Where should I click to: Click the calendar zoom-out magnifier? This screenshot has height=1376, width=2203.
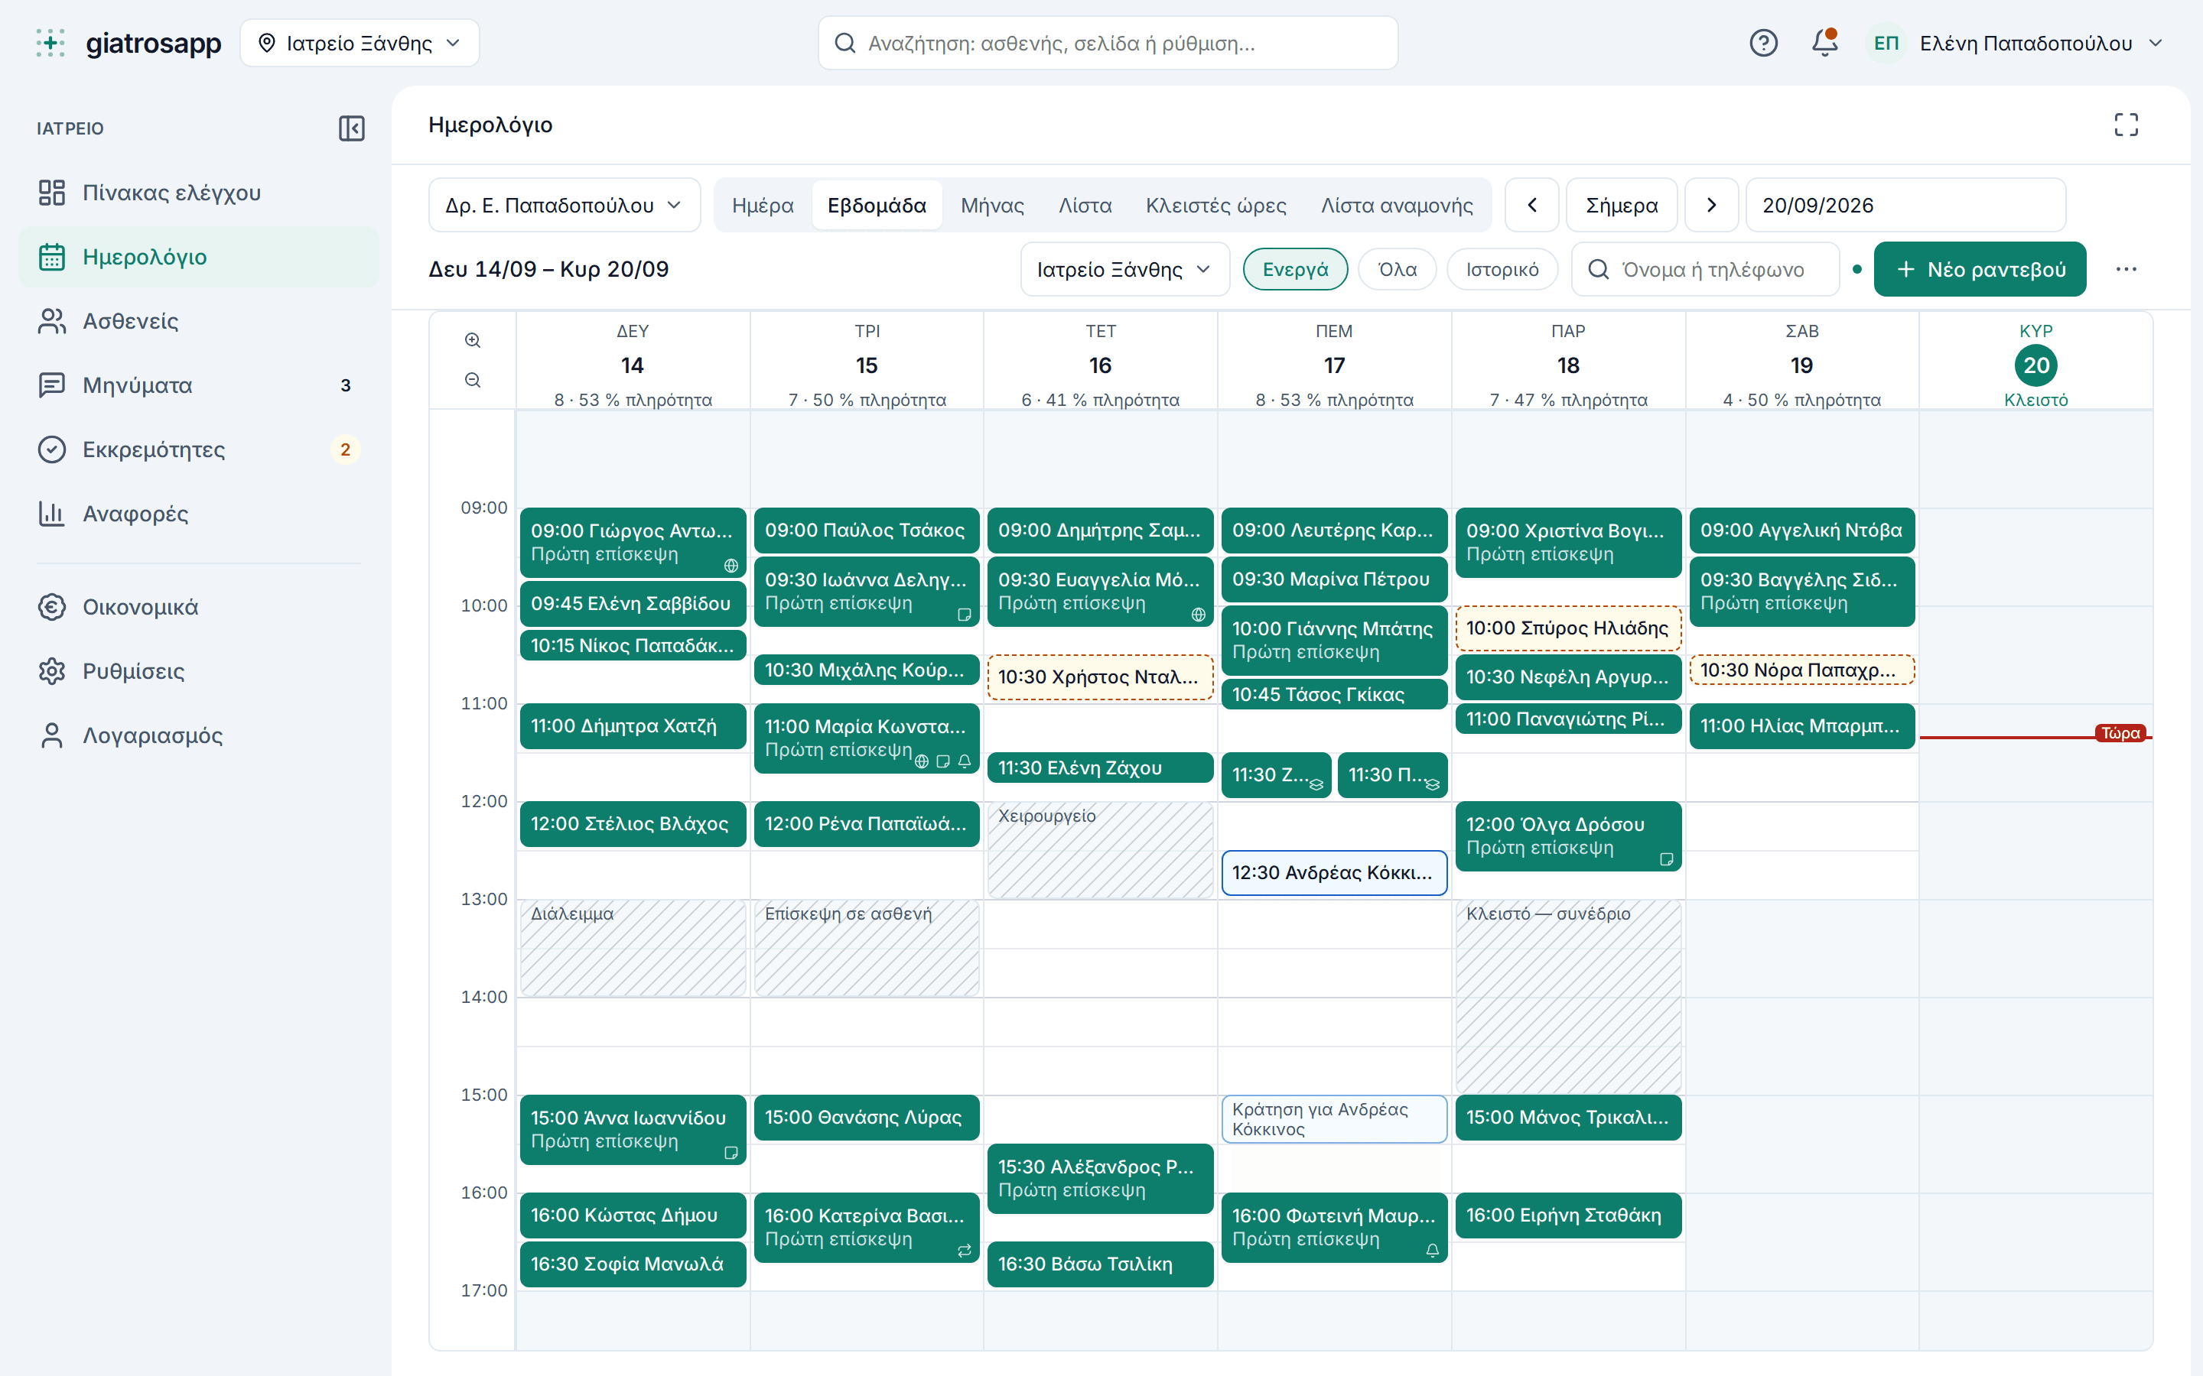tap(473, 381)
